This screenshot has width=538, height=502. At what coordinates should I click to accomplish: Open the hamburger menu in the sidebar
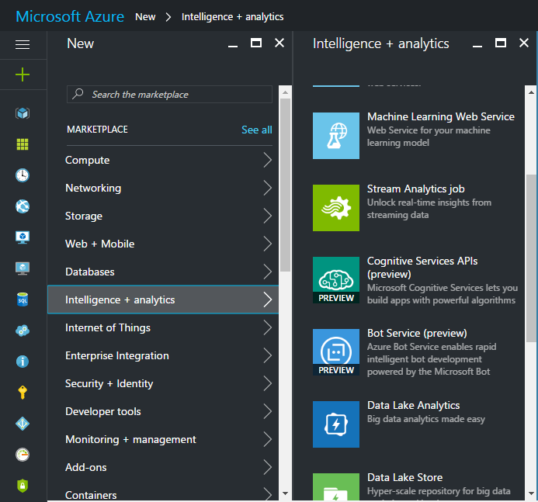[23, 45]
